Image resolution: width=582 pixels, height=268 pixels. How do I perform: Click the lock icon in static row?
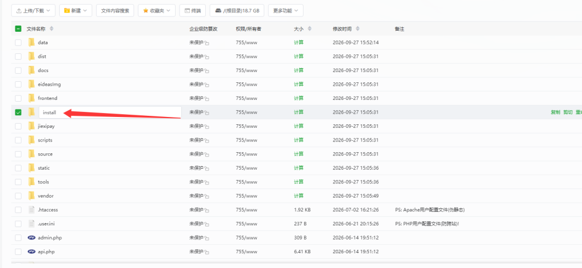[x=207, y=169]
